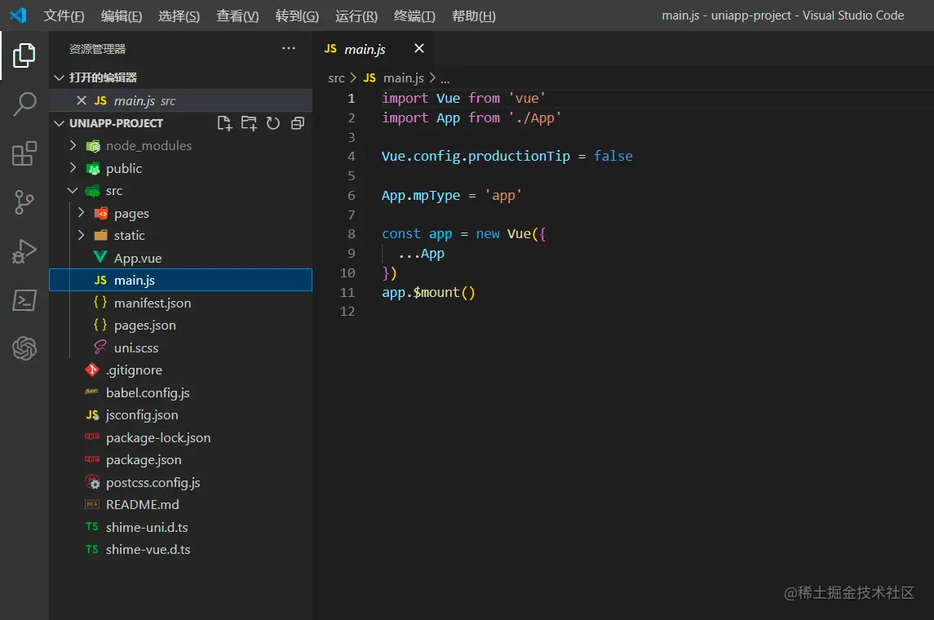Click the Babel icon beside babel.config.js
This screenshot has width=934, height=620.
click(91, 392)
